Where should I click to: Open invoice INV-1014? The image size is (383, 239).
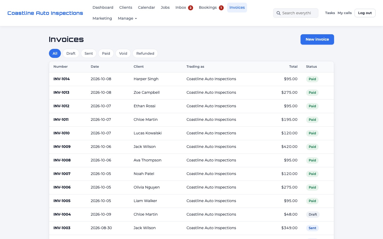[61, 79]
